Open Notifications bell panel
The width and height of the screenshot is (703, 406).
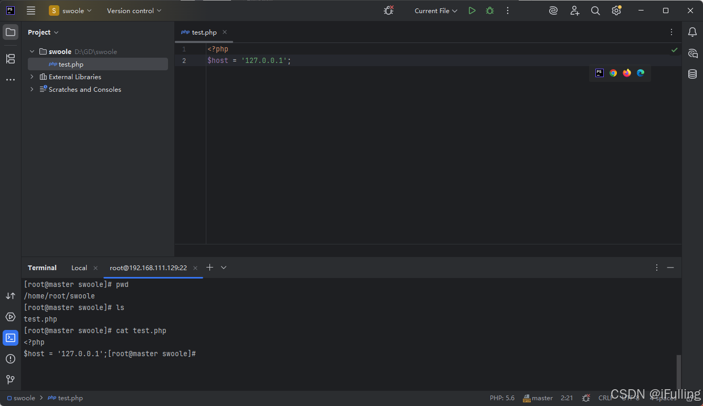pyautogui.click(x=692, y=32)
